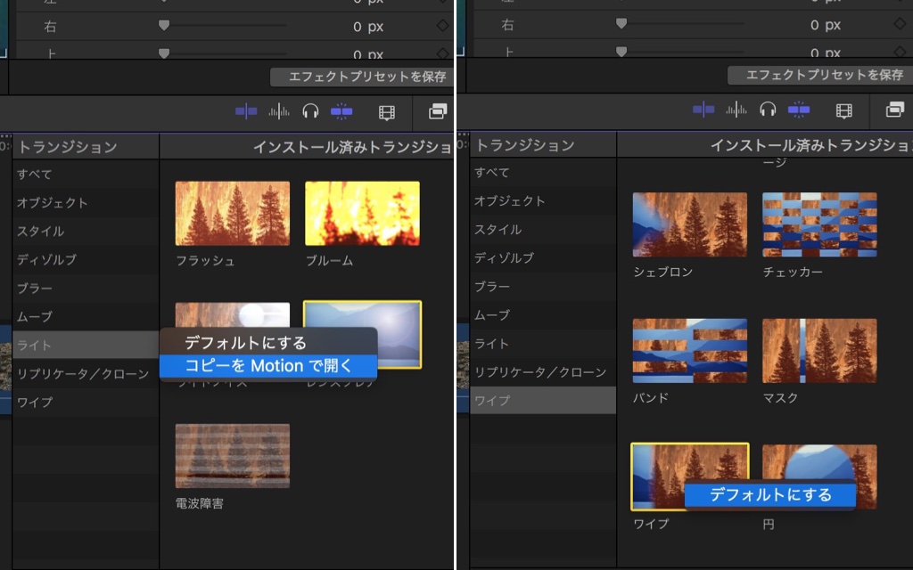This screenshot has width=913, height=570.
Task: Select ライト category in right screenshot
Action: coord(543,343)
